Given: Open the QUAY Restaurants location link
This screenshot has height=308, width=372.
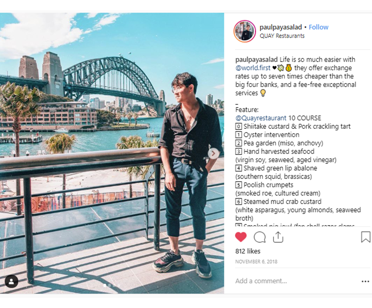Looking at the screenshot, I should coord(282,36).
